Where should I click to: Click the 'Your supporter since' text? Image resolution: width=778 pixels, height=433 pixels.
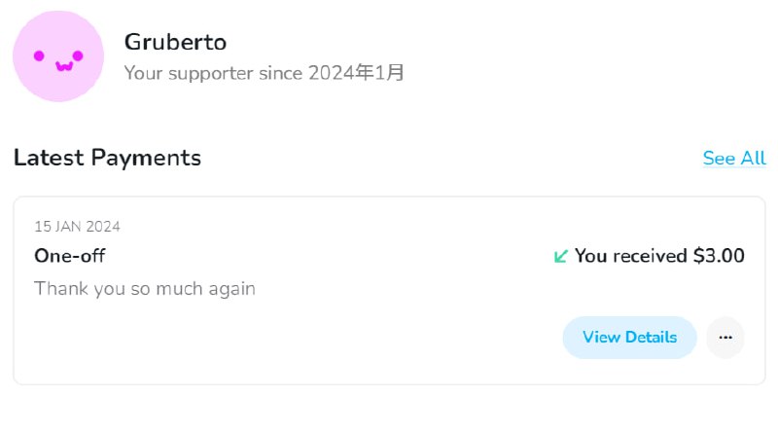coord(215,72)
